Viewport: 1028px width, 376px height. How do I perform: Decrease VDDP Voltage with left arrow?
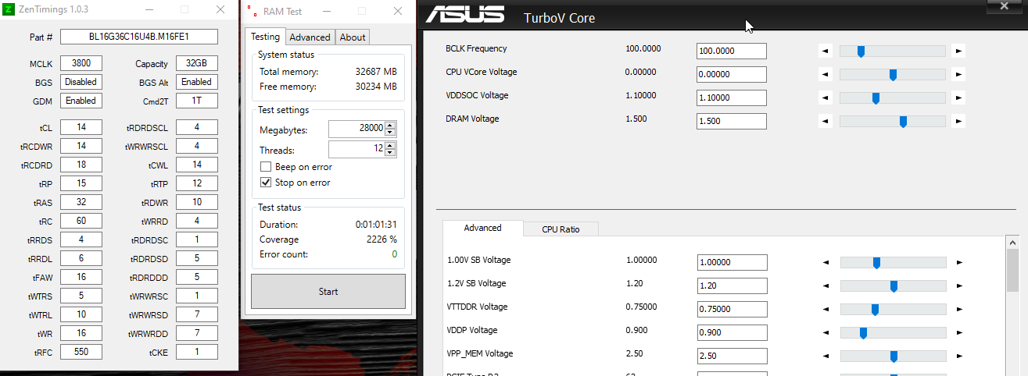[x=826, y=333]
